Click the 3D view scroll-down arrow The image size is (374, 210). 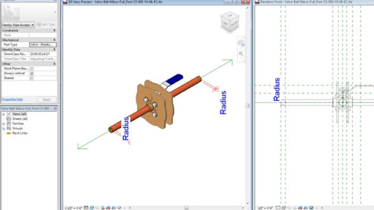click(x=247, y=203)
